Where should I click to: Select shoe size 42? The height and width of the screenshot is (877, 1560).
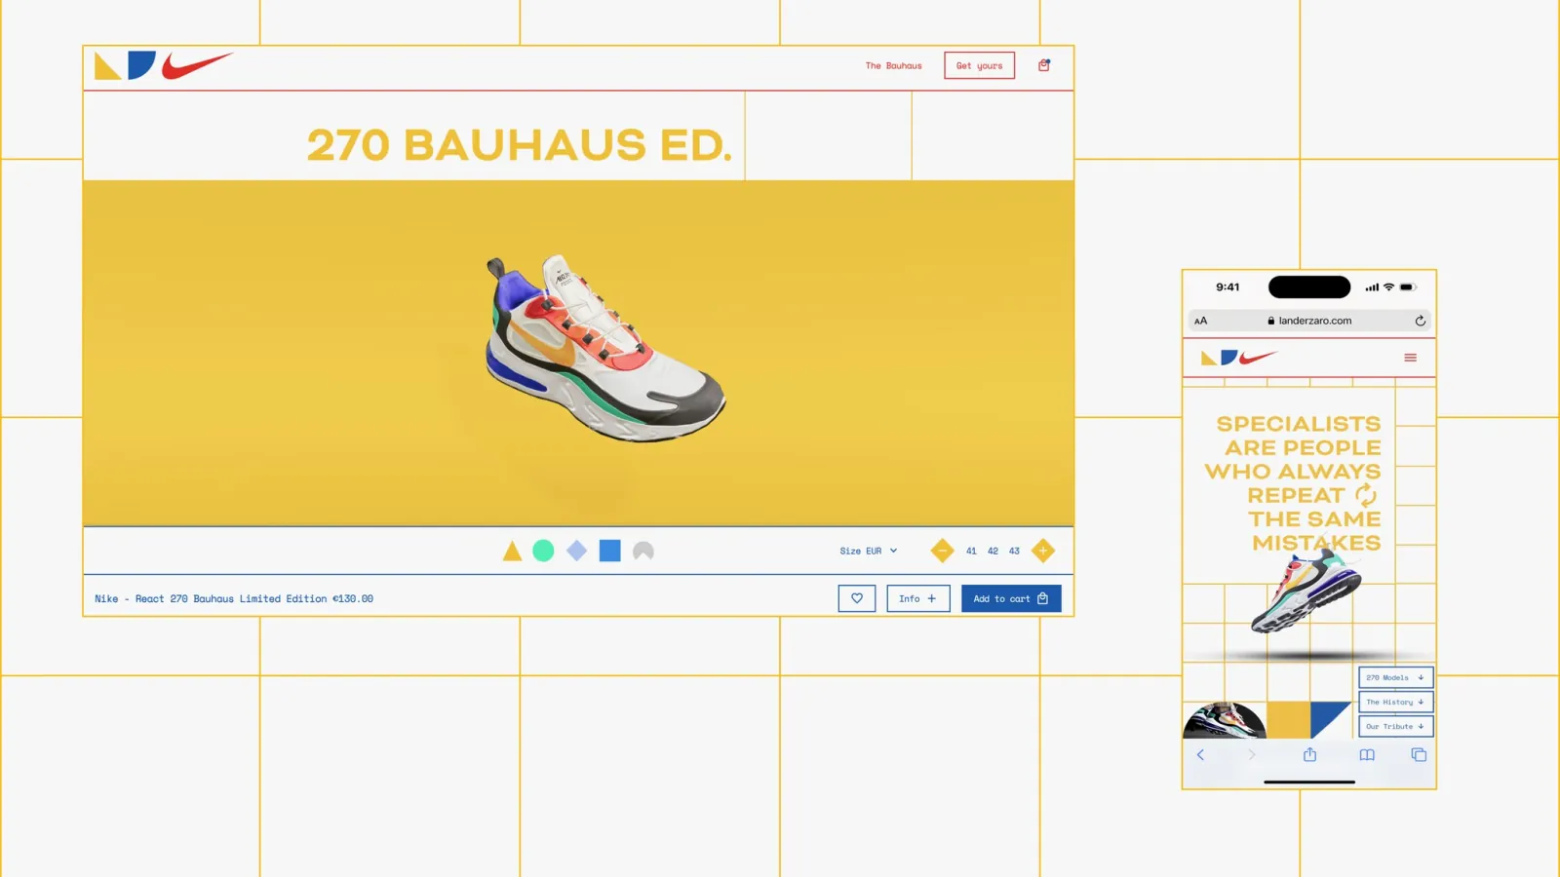point(993,551)
